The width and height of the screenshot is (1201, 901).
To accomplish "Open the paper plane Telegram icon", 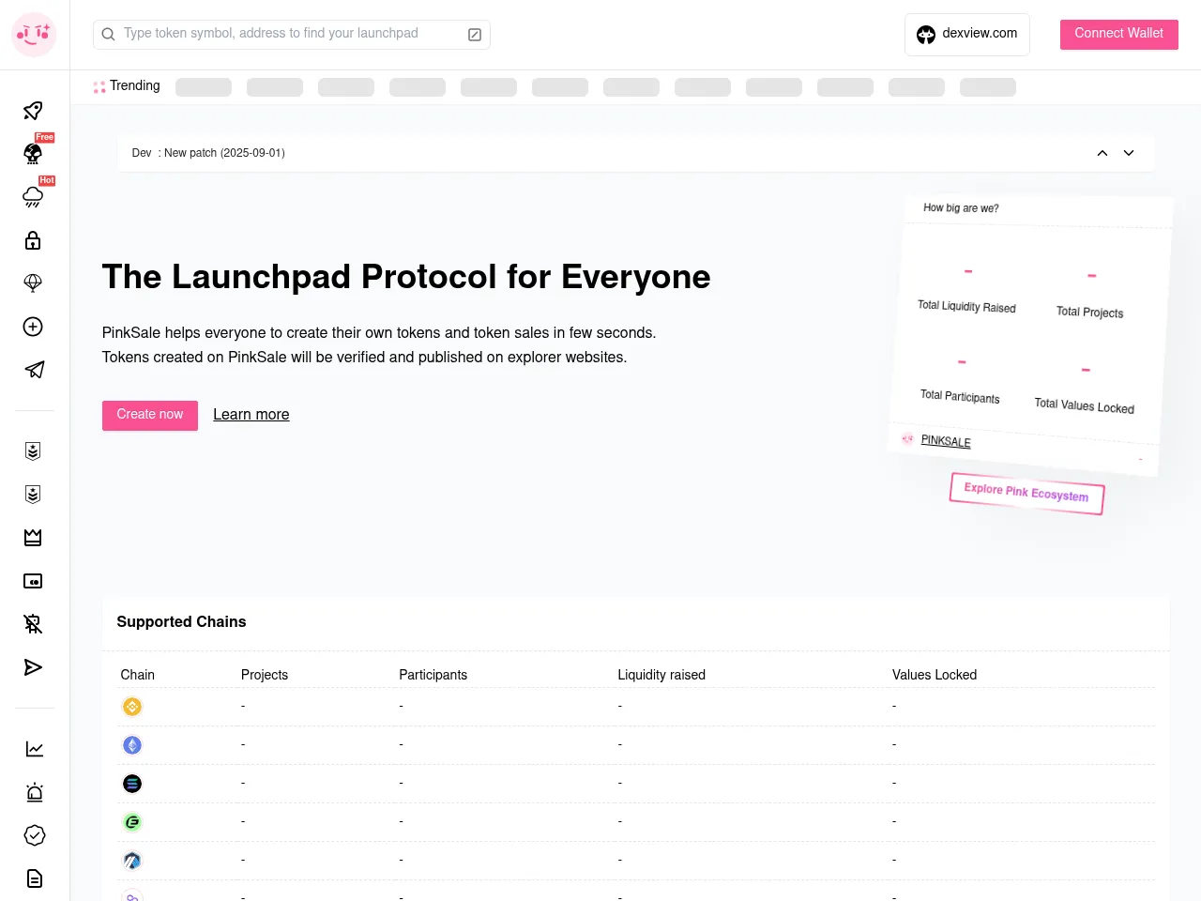I will click(33, 370).
